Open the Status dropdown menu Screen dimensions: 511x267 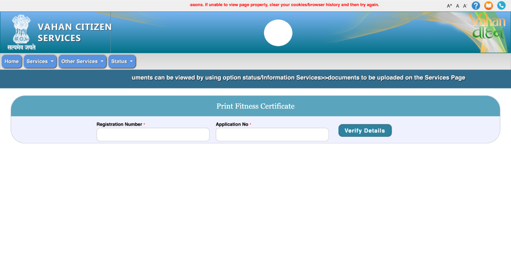pos(122,61)
